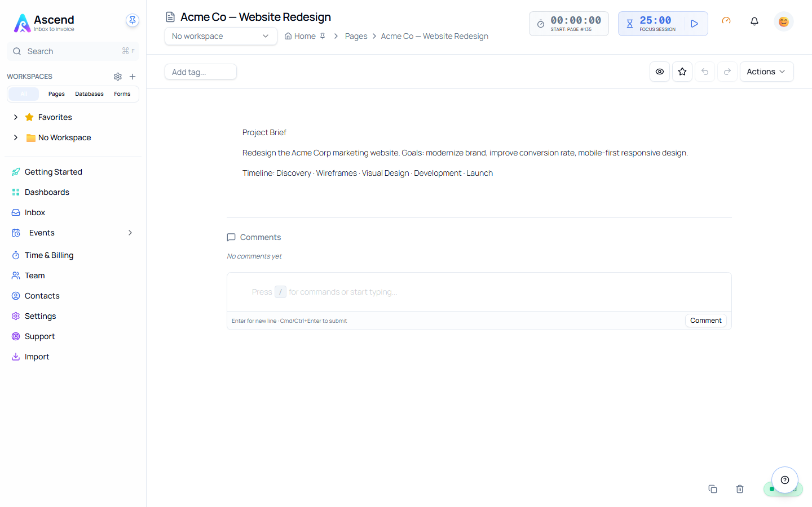Click the Project Brief heading text

click(x=264, y=132)
